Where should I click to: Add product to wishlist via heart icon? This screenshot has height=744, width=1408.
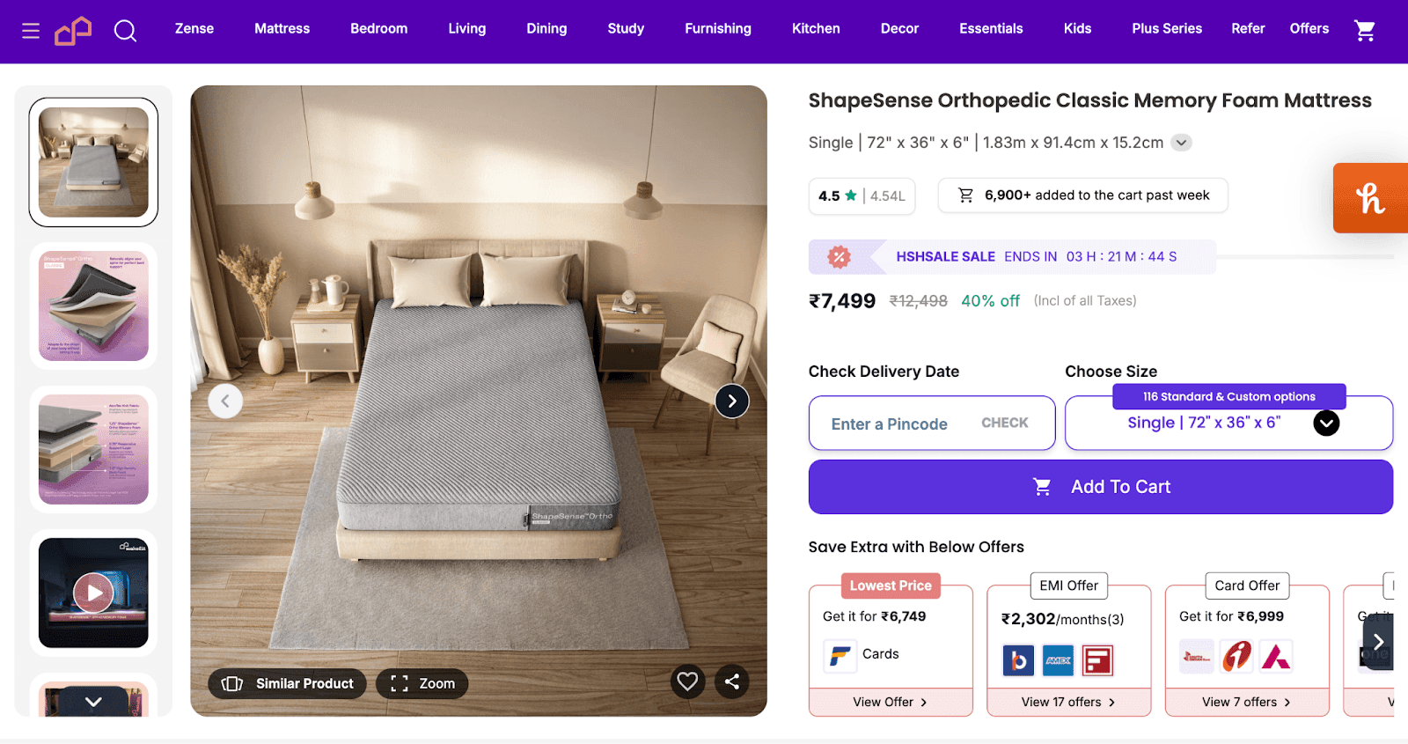pyautogui.click(x=687, y=681)
